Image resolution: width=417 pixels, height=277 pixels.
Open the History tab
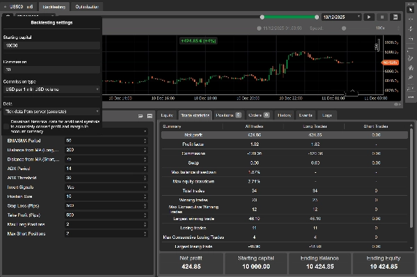pyautogui.click(x=284, y=115)
